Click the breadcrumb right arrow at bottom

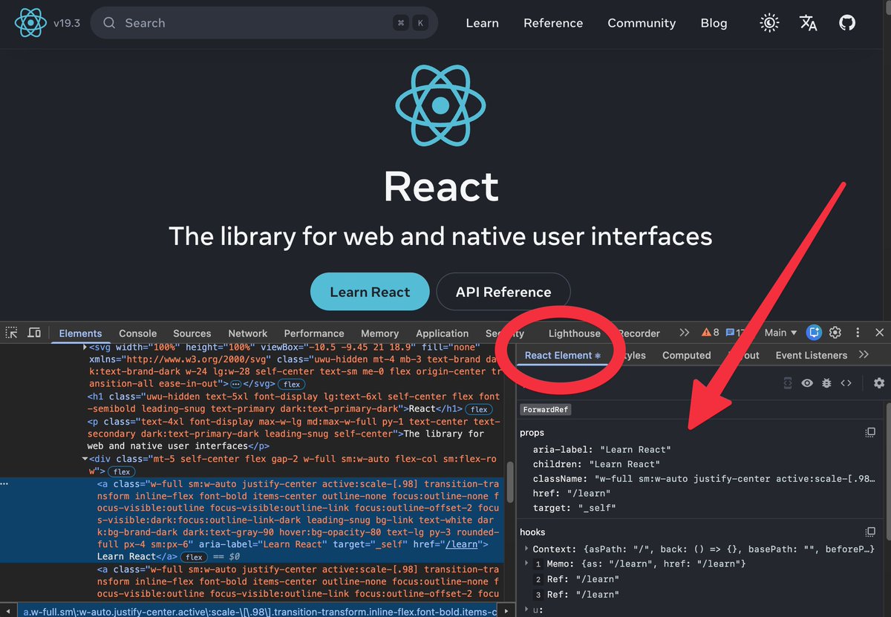[x=507, y=611]
